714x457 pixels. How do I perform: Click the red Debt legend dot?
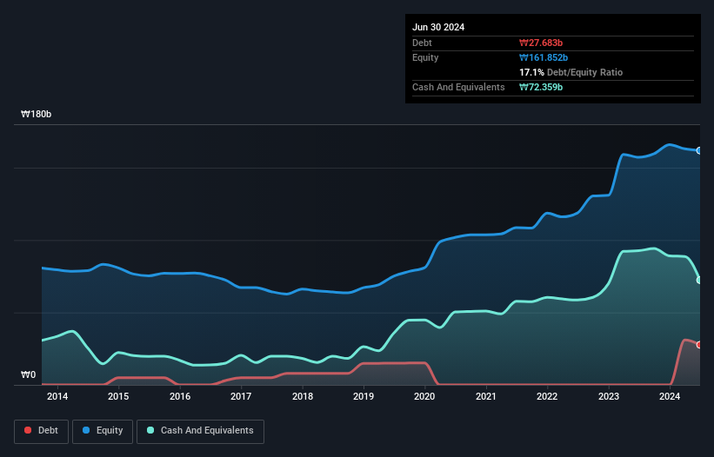28,430
